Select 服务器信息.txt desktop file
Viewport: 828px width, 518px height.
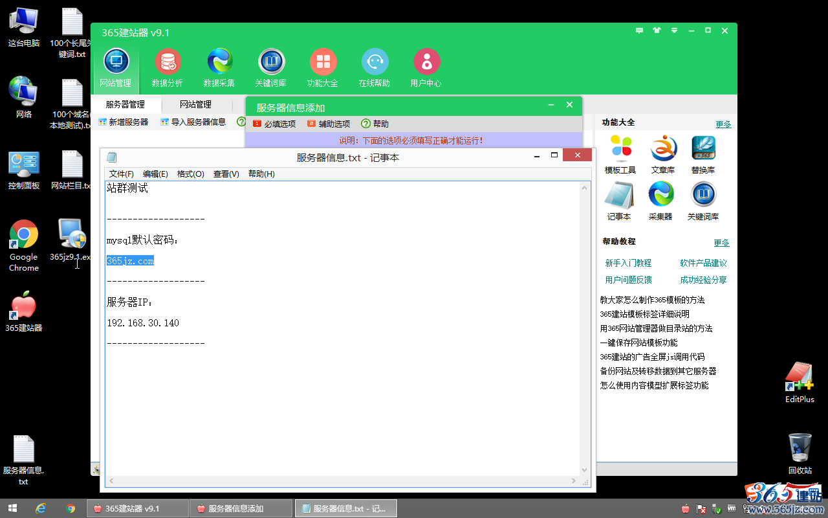pyautogui.click(x=23, y=460)
